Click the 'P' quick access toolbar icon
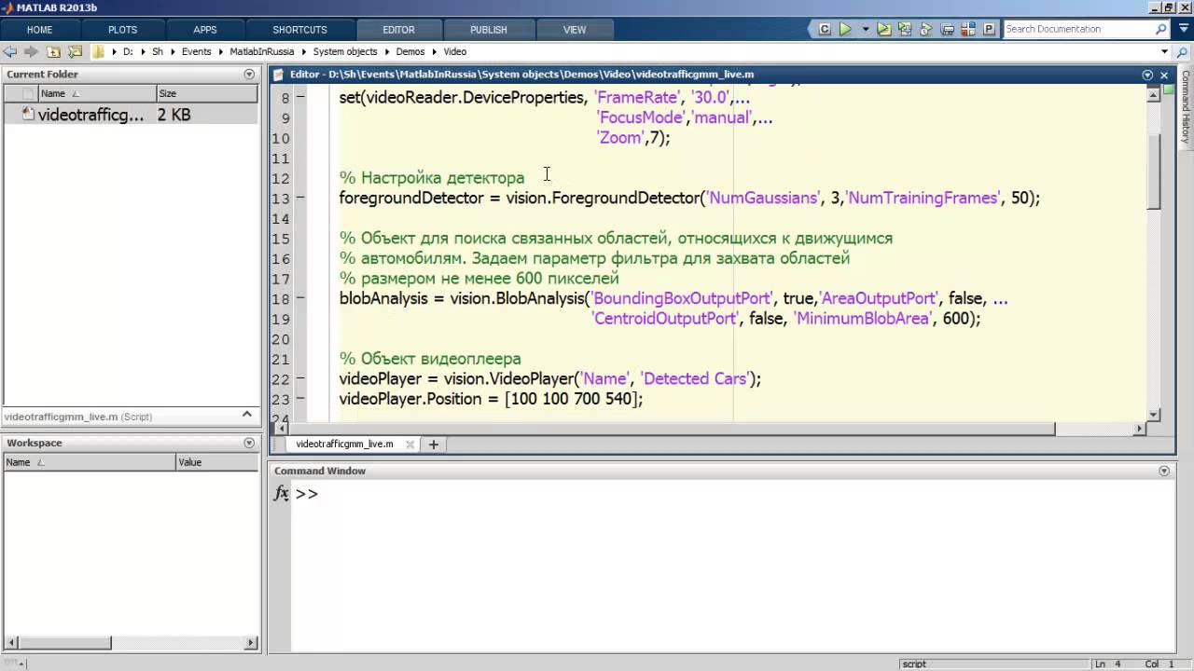The width and height of the screenshot is (1194, 671). click(x=989, y=29)
